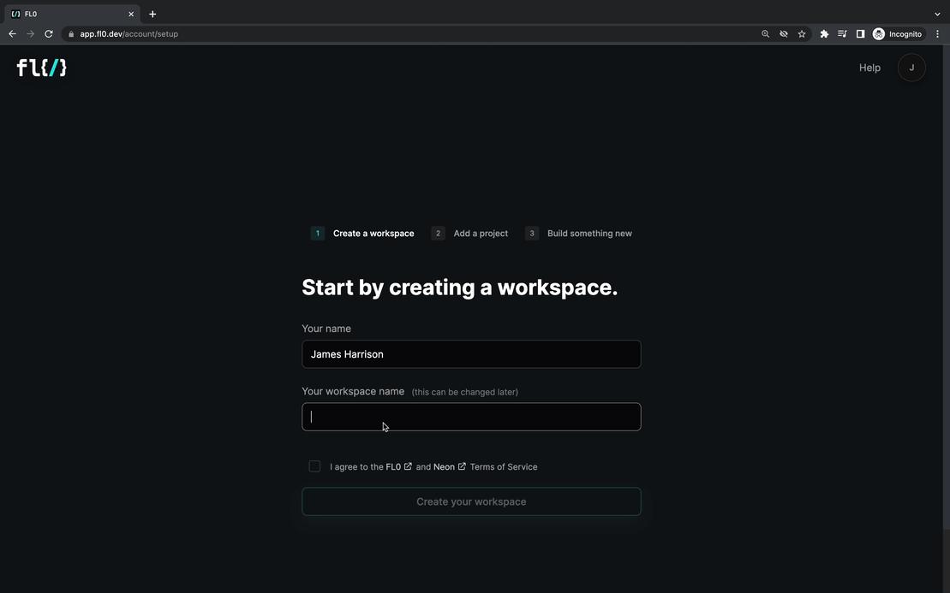Click the crossed-out eye tracking icon
The width and height of the screenshot is (950, 593).
(784, 34)
